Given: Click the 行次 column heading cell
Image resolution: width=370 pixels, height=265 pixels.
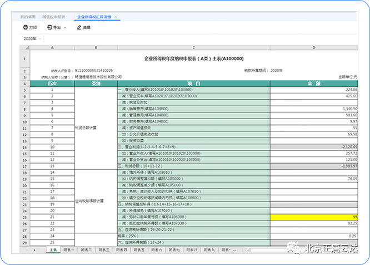Looking at the screenshot, I should pos(52,84).
